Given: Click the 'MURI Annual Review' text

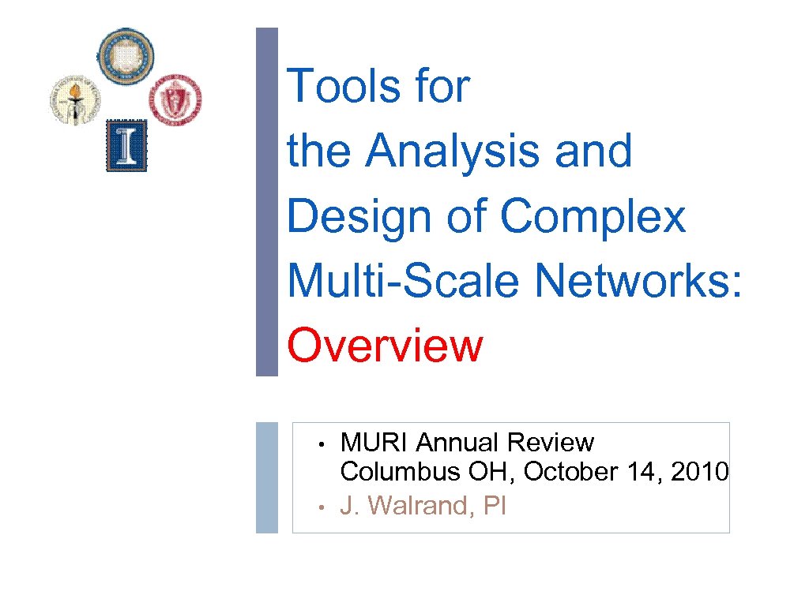Looking at the screenshot, I should 467,443.
